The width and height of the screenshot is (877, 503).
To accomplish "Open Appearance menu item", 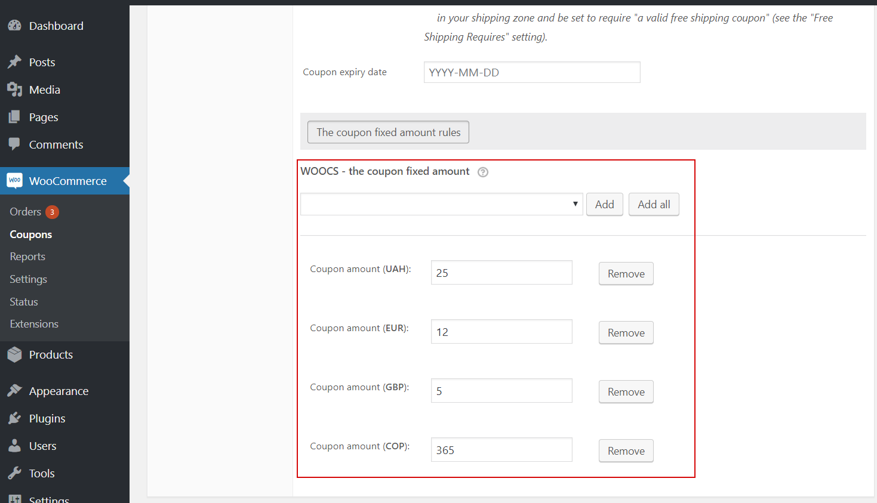I will (x=64, y=391).
